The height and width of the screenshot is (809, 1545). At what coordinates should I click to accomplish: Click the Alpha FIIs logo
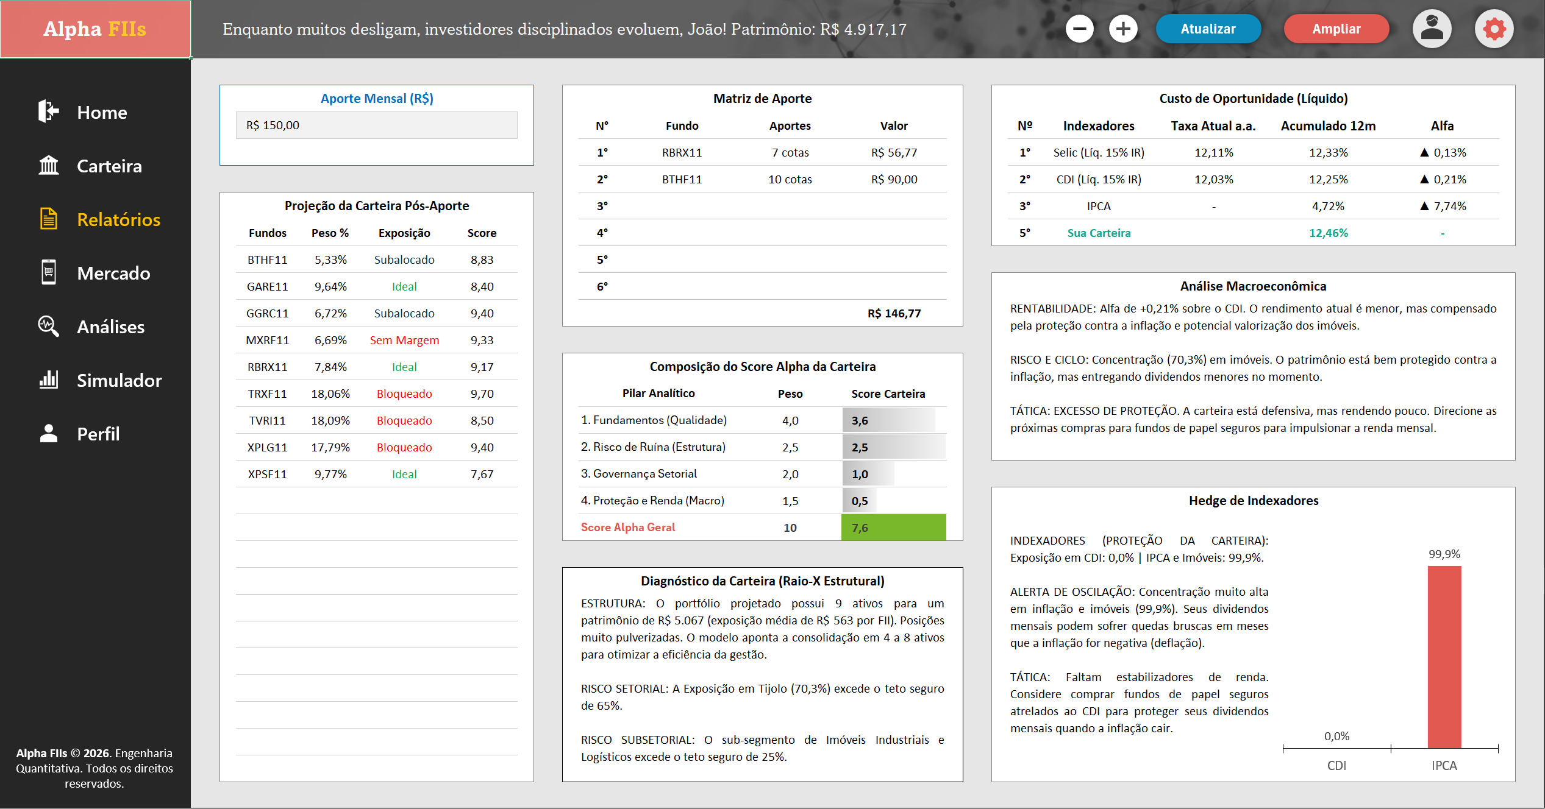(x=95, y=29)
